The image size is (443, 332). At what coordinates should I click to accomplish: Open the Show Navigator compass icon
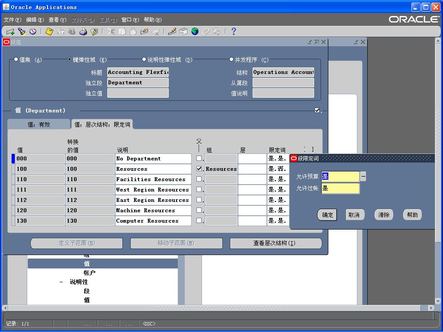(33, 31)
